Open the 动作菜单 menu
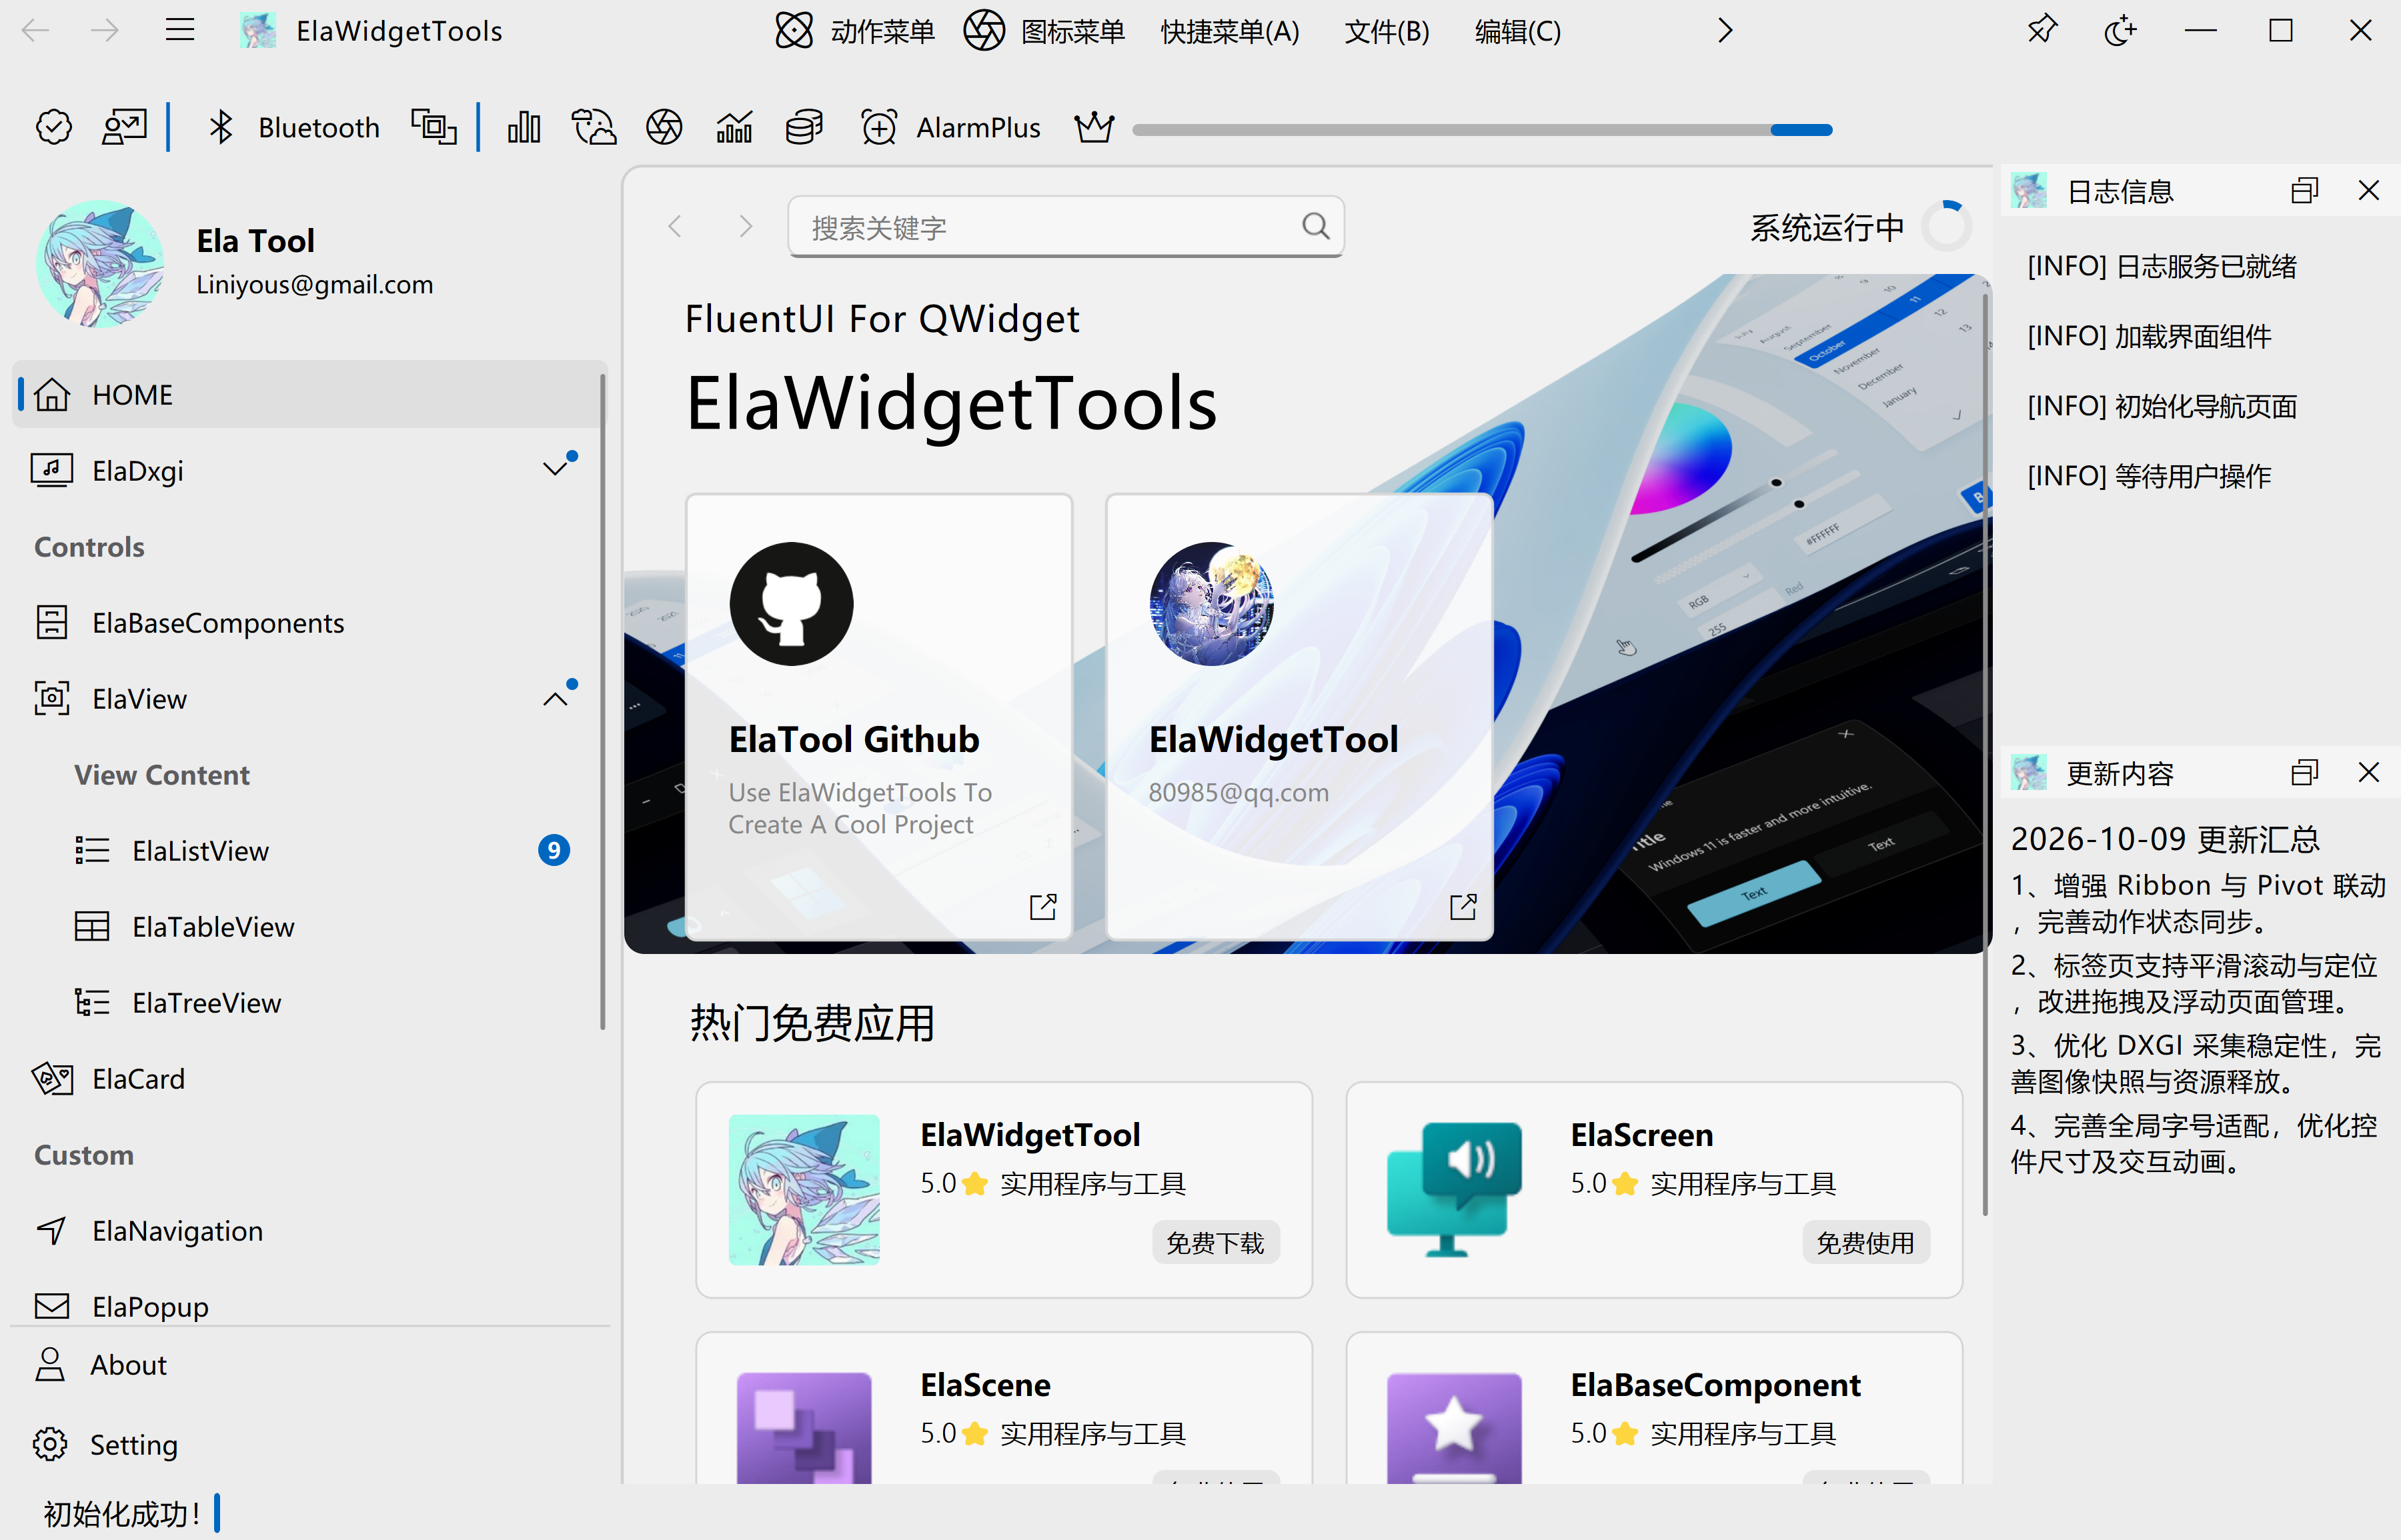Viewport: 2401px width, 1540px height. (x=854, y=31)
